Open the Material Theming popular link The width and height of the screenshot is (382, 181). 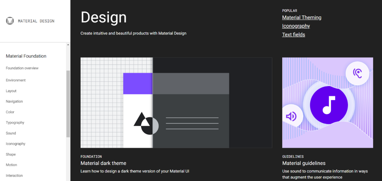(302, 18)
